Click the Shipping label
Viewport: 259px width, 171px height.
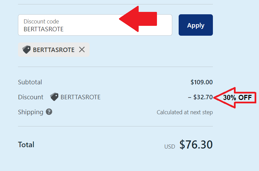point(31,112)
